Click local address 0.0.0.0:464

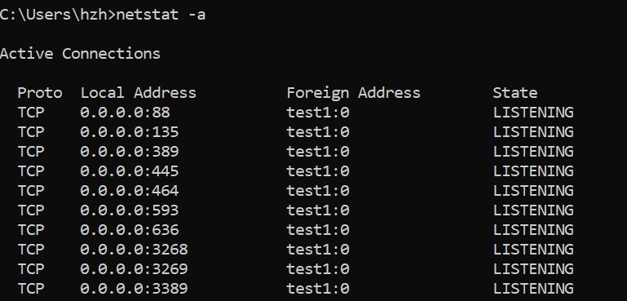pyautogui.click(x=130, y=191)
